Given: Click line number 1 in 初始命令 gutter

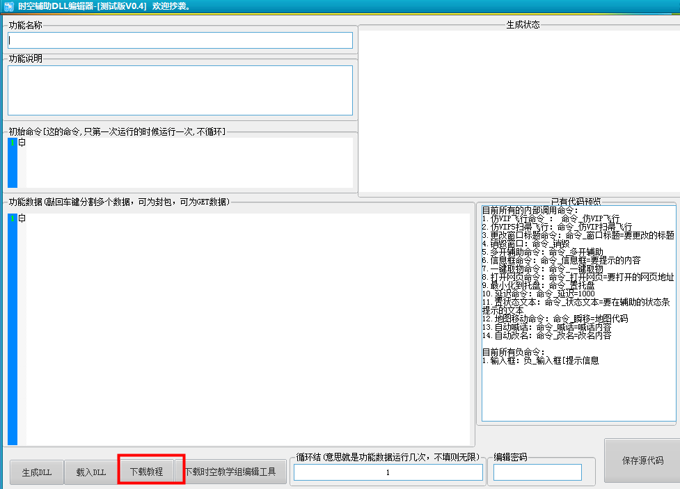Looking at the screenshot, I should point(12,142).
